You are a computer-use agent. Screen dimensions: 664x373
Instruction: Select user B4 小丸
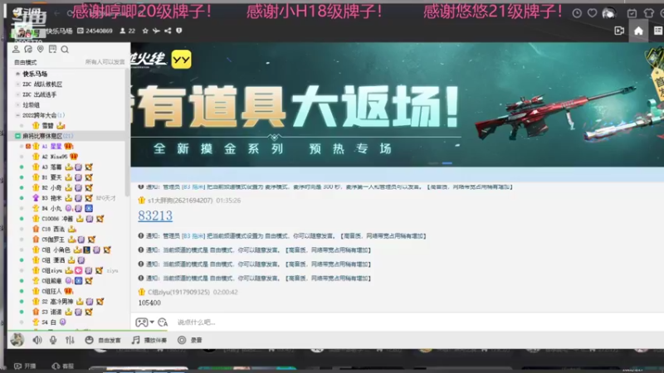point(51,209)
